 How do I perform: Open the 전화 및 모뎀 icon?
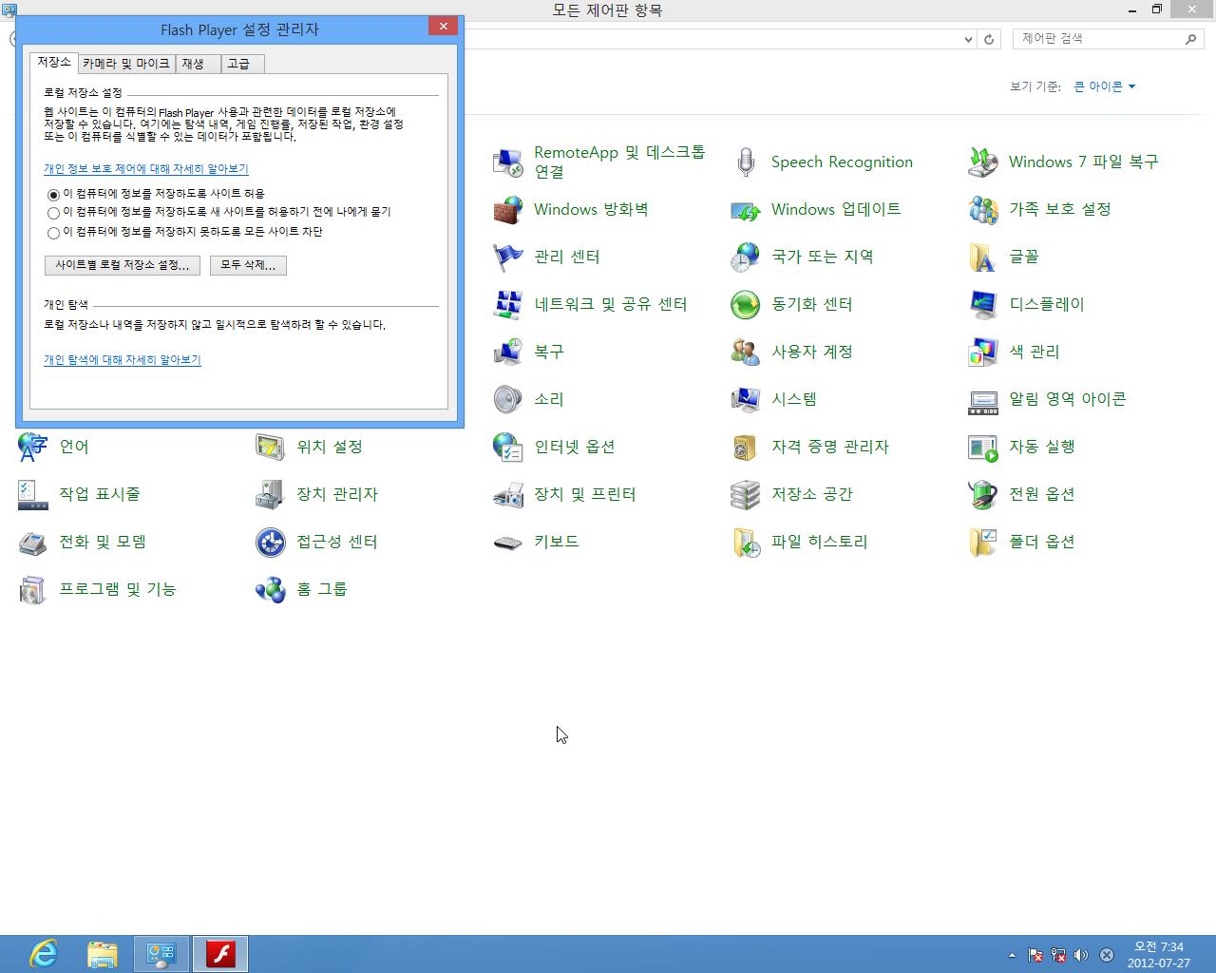[x=33, y=542]
